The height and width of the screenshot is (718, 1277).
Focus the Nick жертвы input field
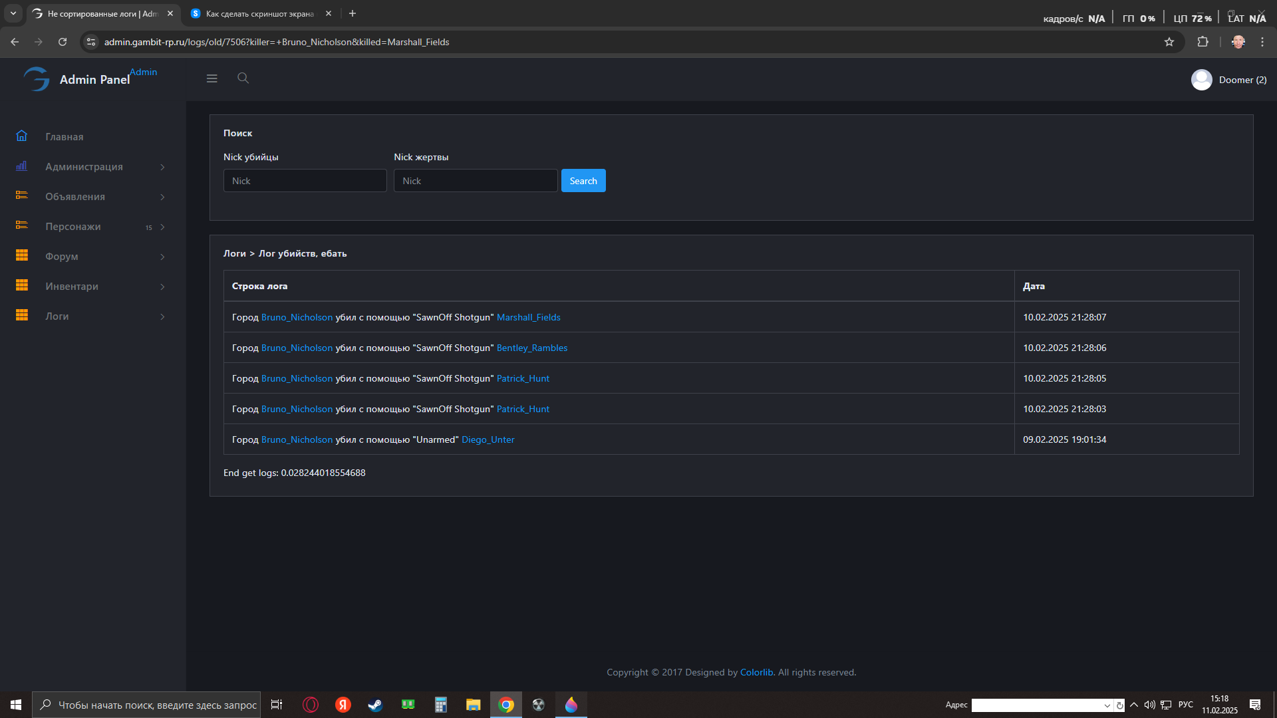(475, 181)
